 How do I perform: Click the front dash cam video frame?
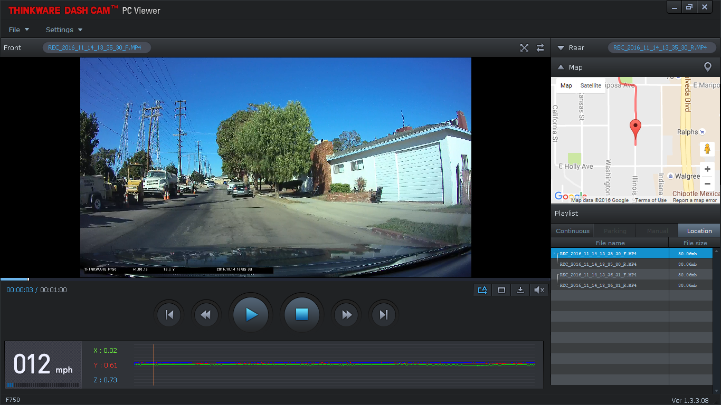[276, 167]
